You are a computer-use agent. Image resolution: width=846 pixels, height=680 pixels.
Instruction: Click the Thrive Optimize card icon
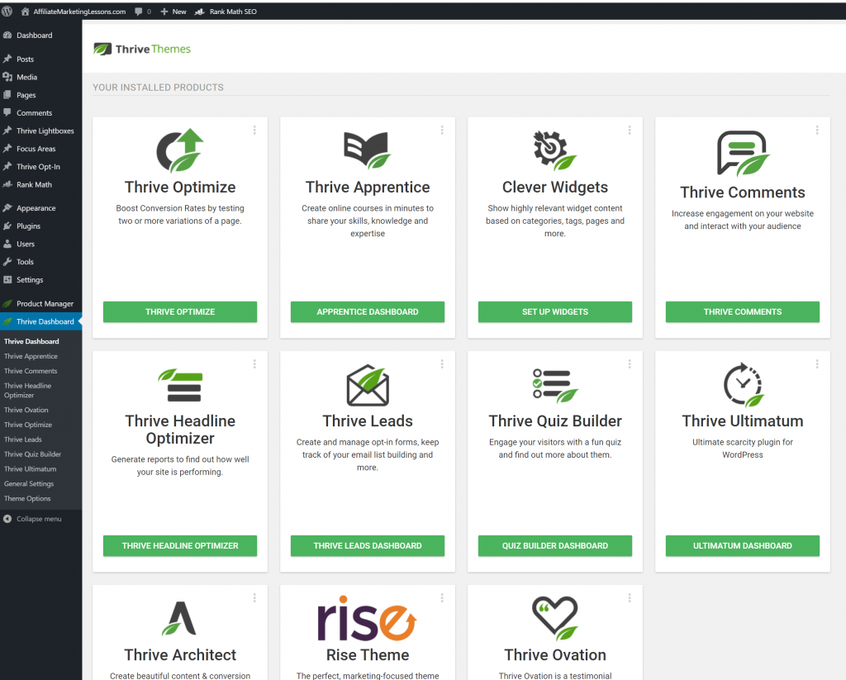[180, 150]
